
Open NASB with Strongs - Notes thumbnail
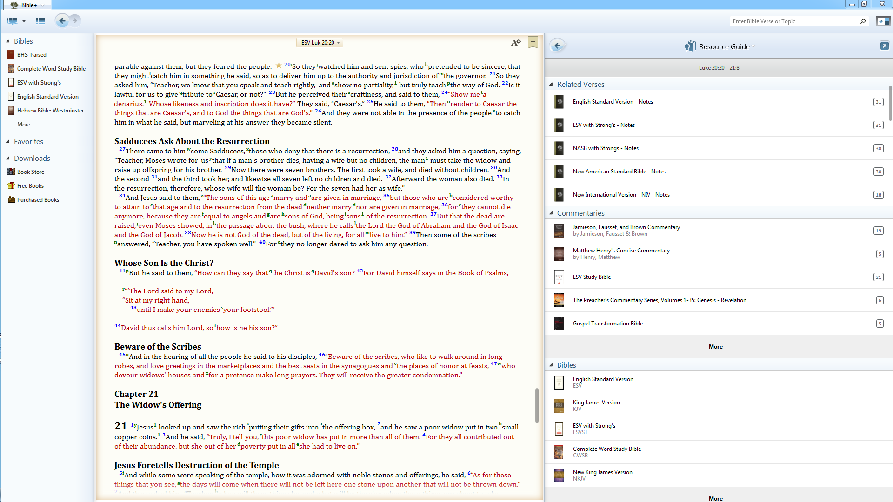tap(559, 148)
